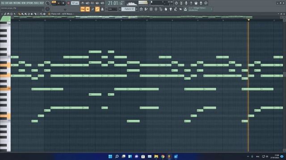Open the OPTIONS menu
Image resolution: width=286 pixels, height=160 pixels.
click(x=30, y=3)
